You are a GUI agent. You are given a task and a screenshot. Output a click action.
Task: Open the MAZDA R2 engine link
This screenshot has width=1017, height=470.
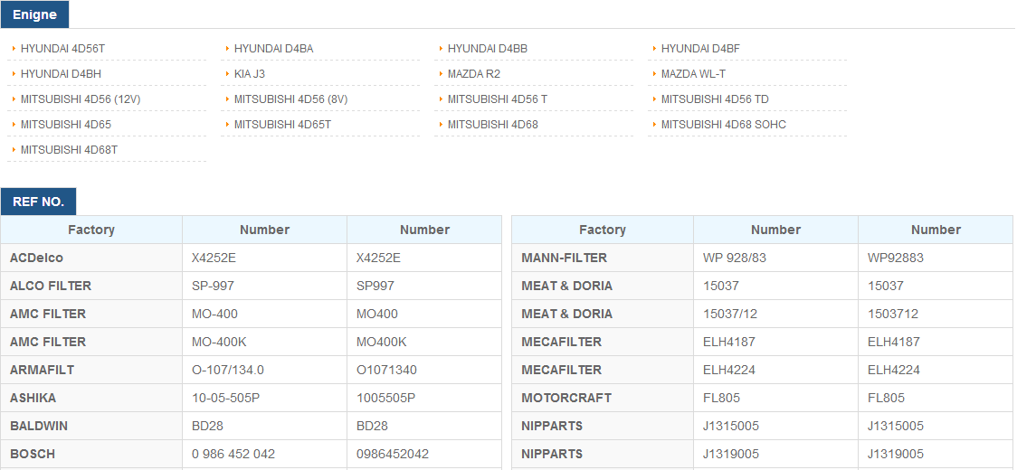pyautogui.click(x=473, y=74)
